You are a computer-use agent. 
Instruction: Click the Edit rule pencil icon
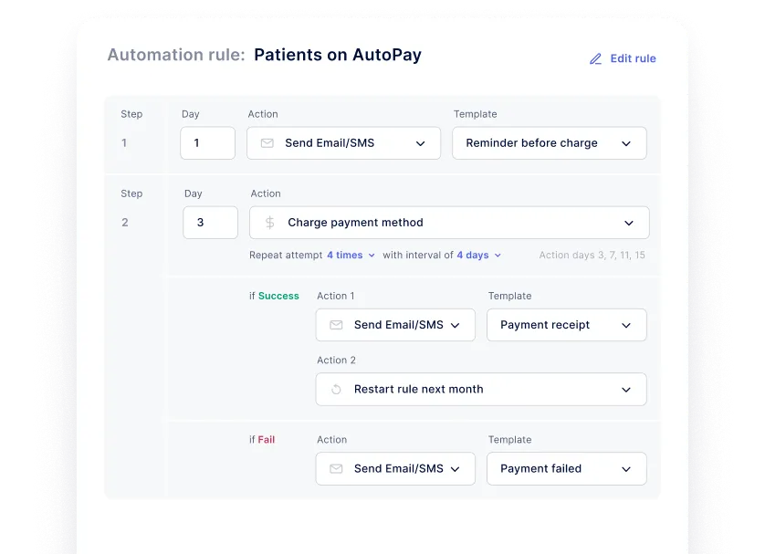pyautogui.click(x=595, y=59)
